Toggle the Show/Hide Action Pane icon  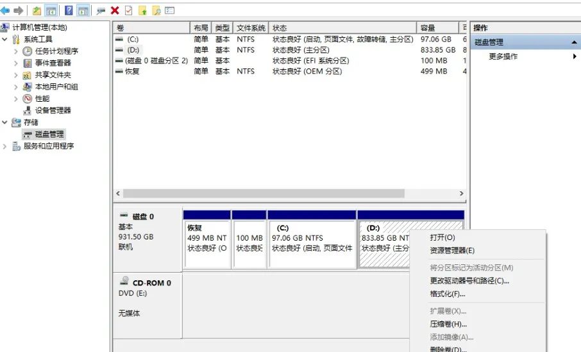click(x=83, y=11)
